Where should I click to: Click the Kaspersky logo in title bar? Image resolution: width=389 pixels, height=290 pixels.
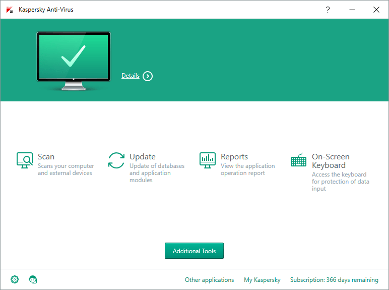10,10
